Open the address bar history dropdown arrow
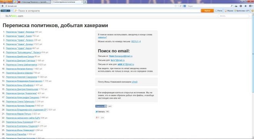 click(x=178, y=6)
